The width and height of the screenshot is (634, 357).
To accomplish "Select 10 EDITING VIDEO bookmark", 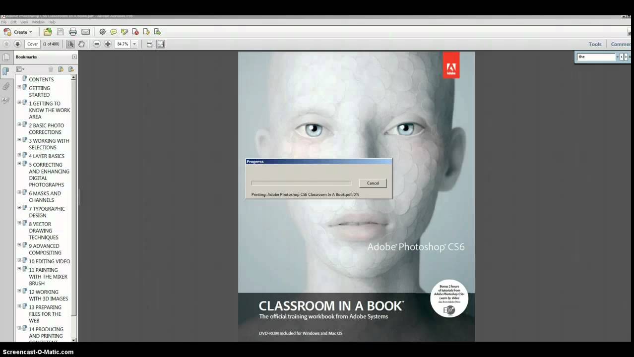I will [x=49, y=261].
